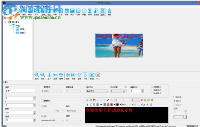
Task: Uncheck the transparent display (透明显示) checkbox
Action: (153, 87)
